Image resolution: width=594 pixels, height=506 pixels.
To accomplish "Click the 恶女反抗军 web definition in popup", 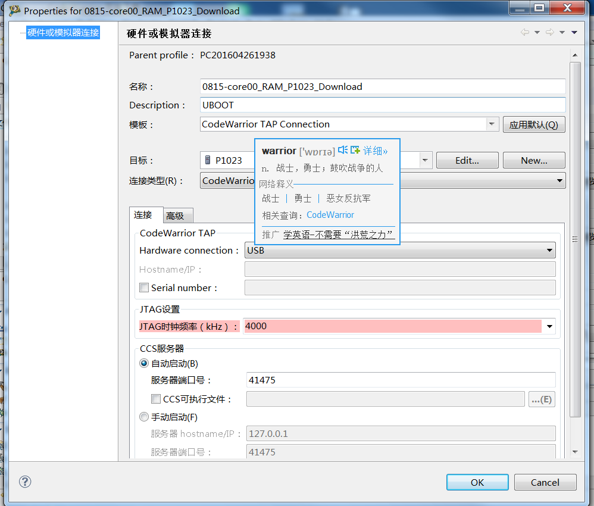I will [349, 198].
